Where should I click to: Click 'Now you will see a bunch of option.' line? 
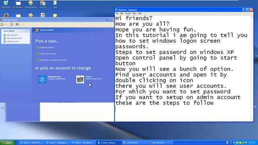pyautogui.click(x=175, y=69)
